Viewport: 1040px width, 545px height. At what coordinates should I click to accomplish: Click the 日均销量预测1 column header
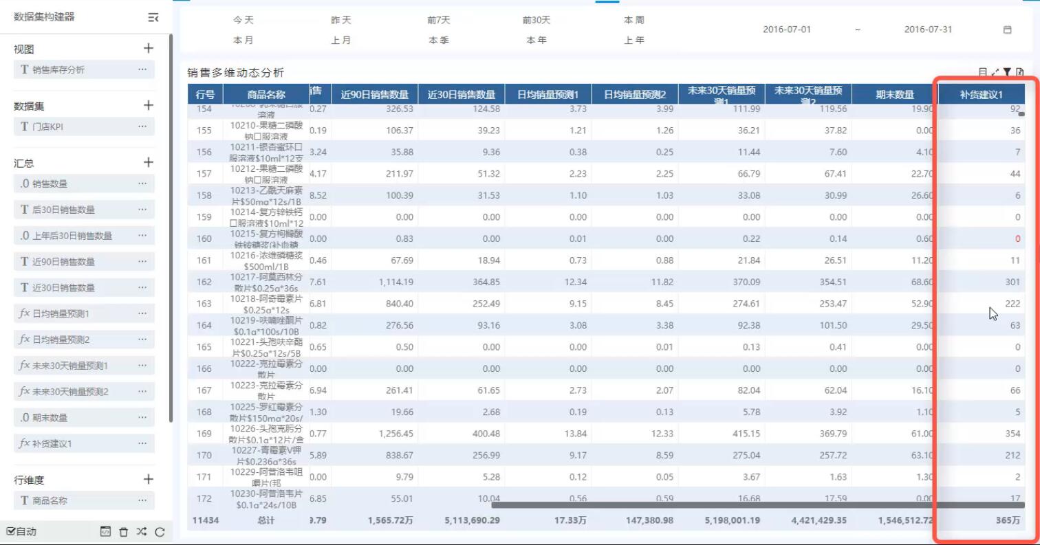click(x=548, y=94)
